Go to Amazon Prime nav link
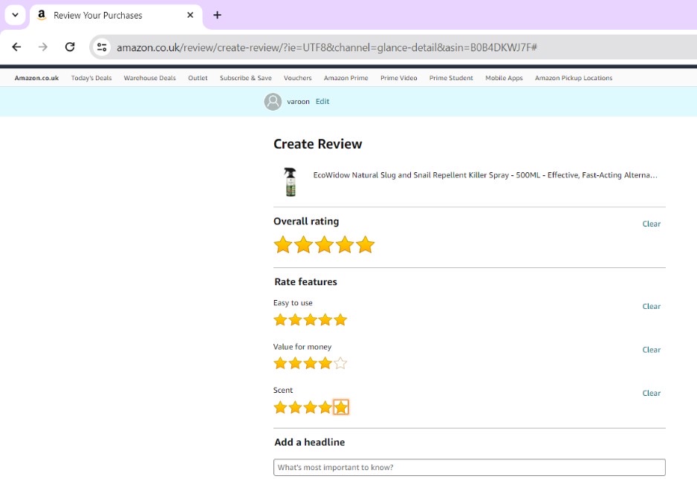The image size is (697, 479). tap(346, 78)
